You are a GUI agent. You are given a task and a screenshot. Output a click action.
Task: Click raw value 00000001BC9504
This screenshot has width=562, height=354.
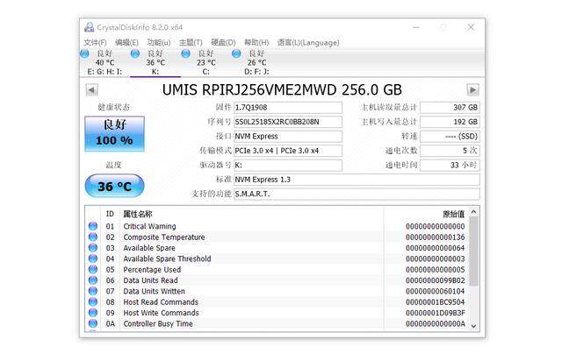point(436,302)
